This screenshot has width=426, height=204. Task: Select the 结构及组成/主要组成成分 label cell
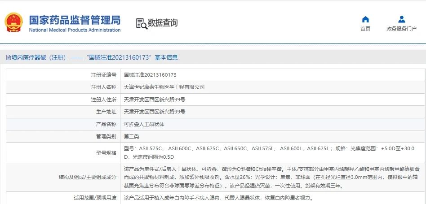click(63, 178)
